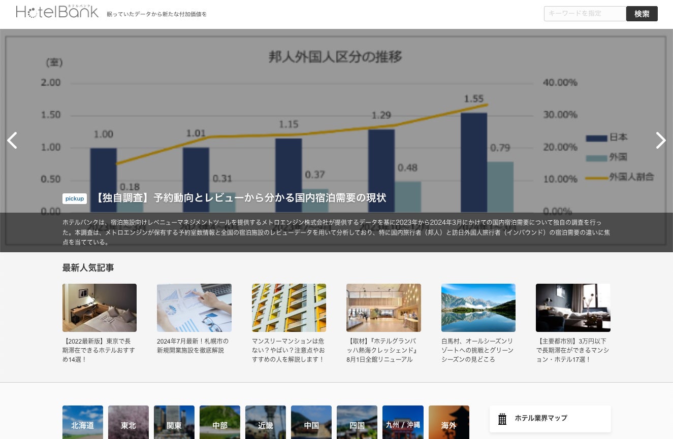Open the Sapporo new openings article thumbnail

(x=194, y=308)
